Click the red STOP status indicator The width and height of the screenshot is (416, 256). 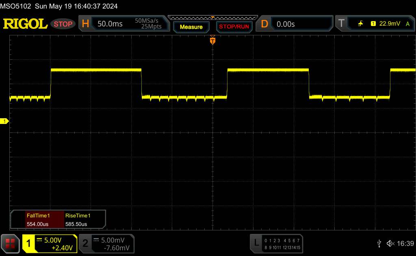(x=63, y=24)
